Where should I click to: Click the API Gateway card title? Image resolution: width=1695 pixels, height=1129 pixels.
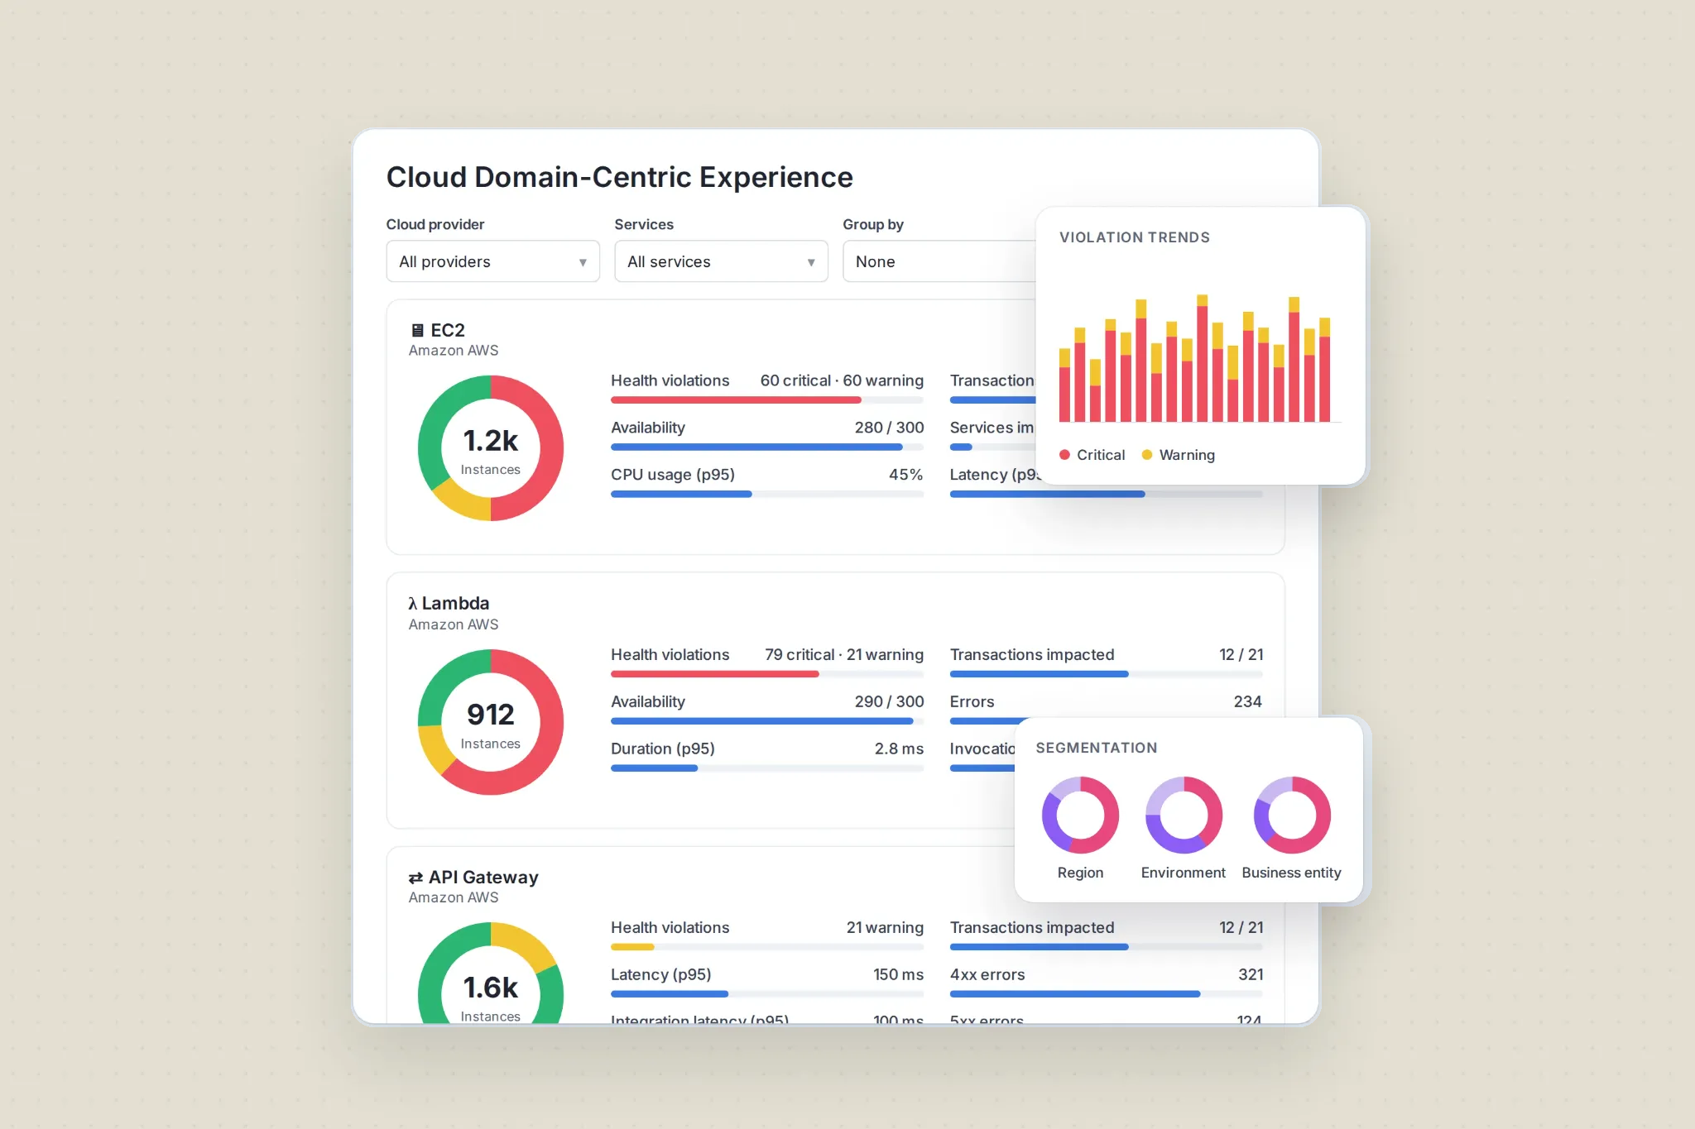pyautogui.click(x=483, y=878)
